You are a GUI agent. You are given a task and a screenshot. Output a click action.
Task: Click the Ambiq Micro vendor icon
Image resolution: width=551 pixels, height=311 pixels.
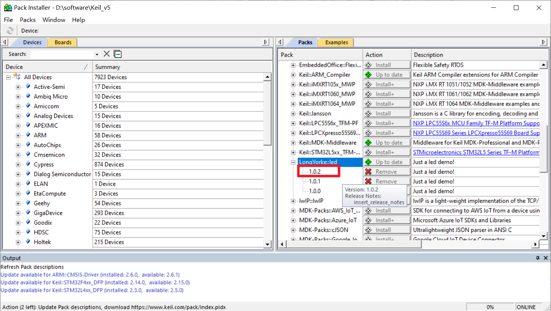[28, 96]
